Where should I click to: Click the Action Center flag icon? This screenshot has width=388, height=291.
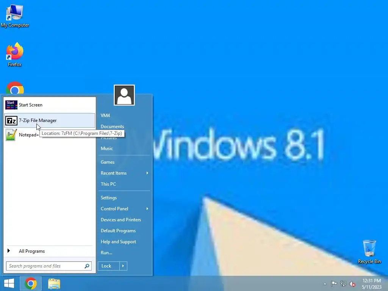click(x=334, y=283)
